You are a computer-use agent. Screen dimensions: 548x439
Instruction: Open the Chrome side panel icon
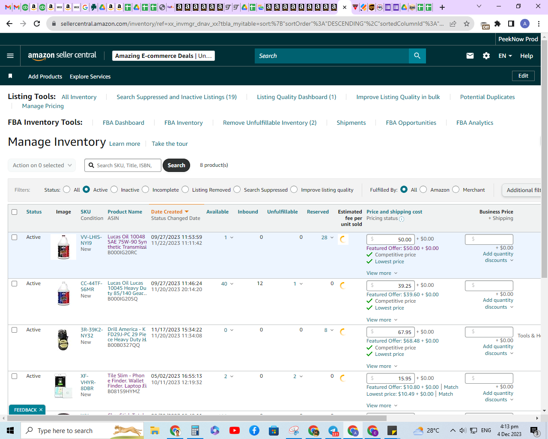pyautogui.click(x=511, y=24)
